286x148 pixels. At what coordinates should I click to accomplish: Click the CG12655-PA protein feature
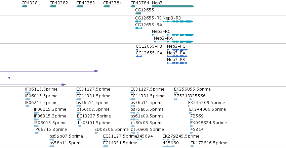click(x=139, y=56)
